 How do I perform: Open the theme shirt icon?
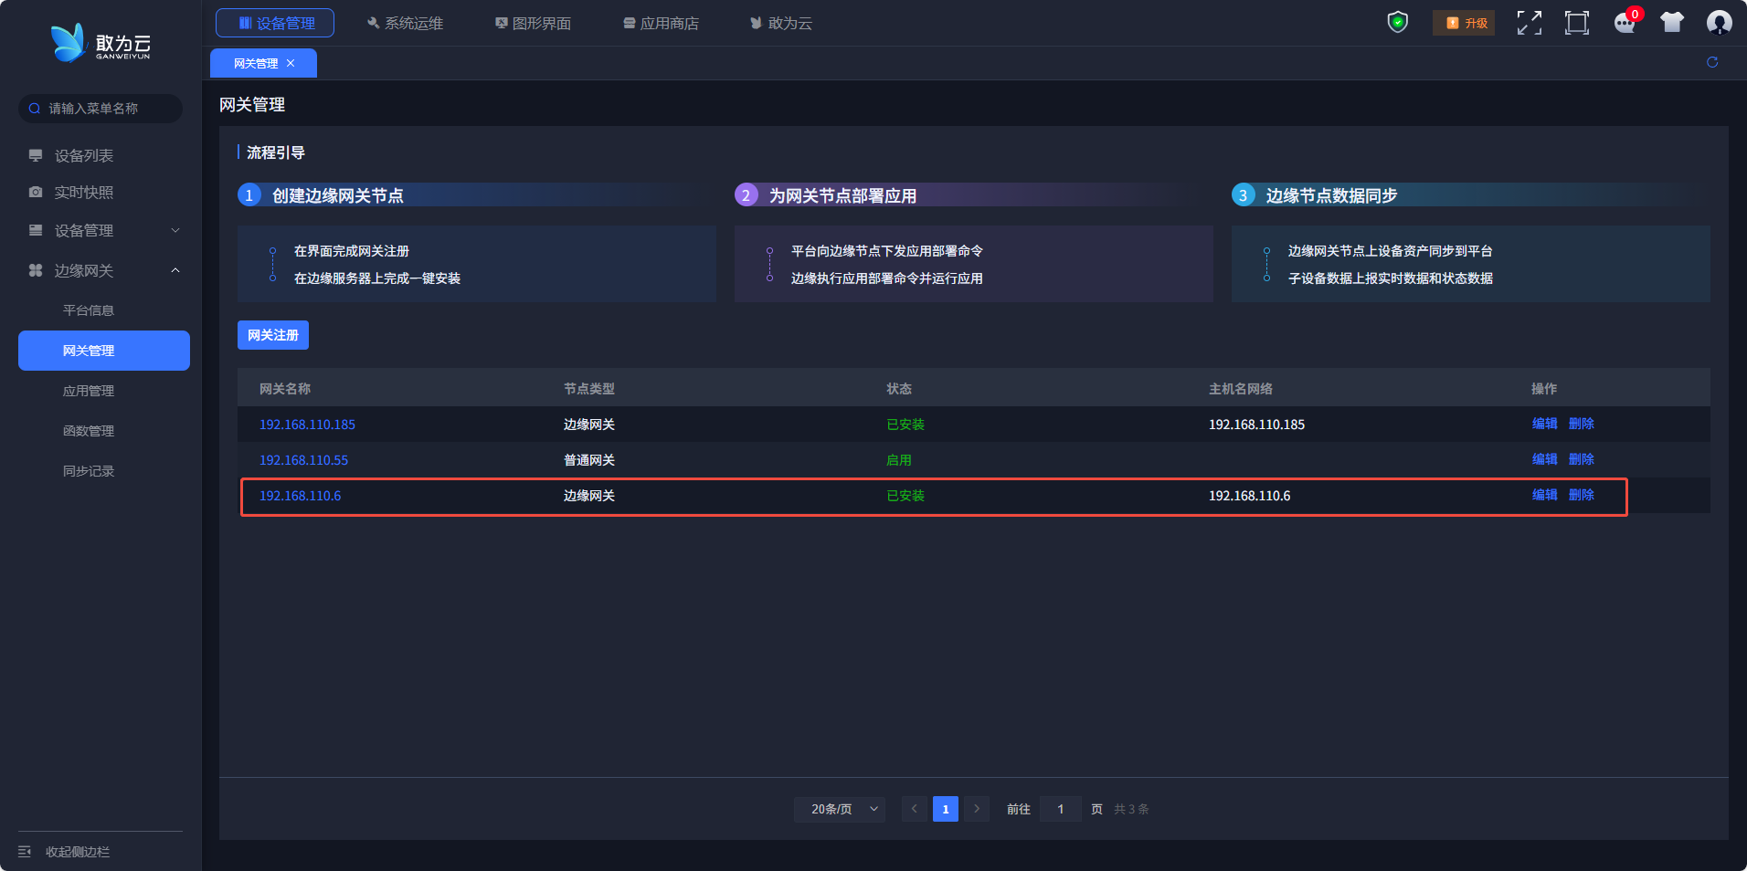pyautogui.click(x=1672, y=23)
